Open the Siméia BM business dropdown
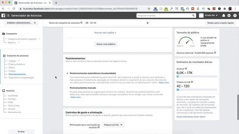239x134 pixels. point(211,16)
